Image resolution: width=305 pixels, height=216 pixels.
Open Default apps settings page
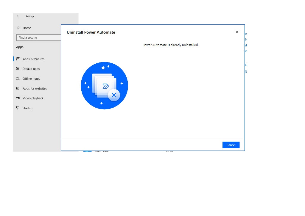31,69
